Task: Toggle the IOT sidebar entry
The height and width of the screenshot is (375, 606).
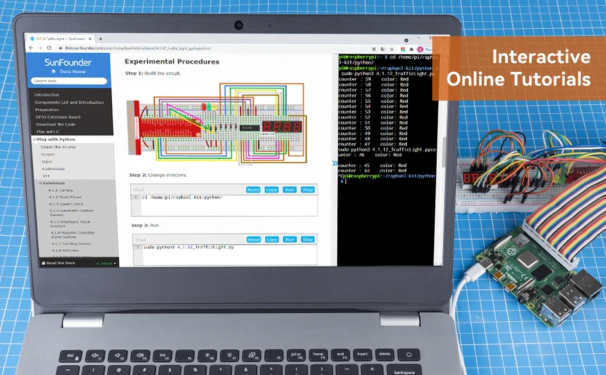Action: [x=45, y=176]
